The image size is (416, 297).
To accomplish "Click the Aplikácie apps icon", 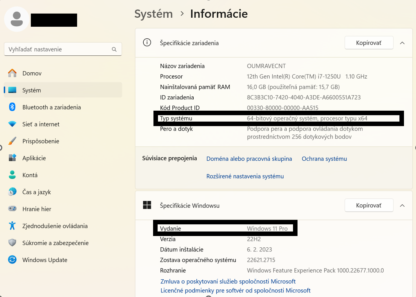I will (x=12, y=158).
